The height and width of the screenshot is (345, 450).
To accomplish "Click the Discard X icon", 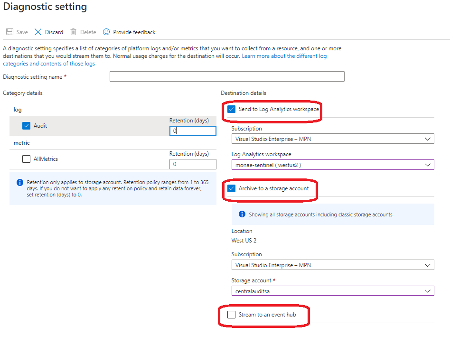I will tap(38, 32).
